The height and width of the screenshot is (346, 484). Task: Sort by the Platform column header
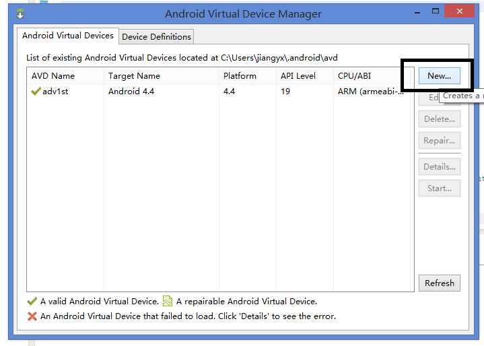(x=248, y=76)
